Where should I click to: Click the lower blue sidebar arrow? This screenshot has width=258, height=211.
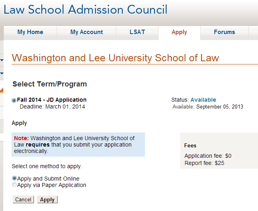pyautogui.click(x=2, y=73)
